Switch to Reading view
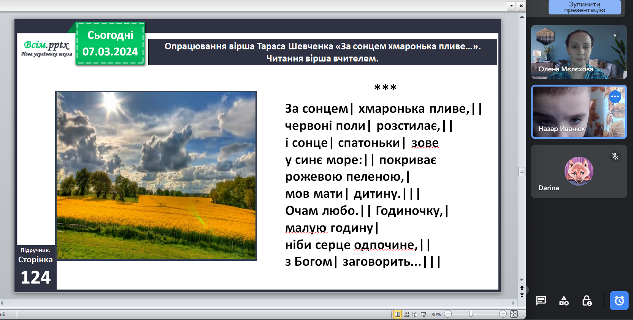This screenshot has width=633, height=320. [x=415, y=314]
